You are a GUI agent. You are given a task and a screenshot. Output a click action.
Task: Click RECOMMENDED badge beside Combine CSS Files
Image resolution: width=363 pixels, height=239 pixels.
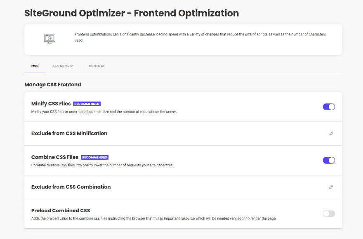click(94, 157)
